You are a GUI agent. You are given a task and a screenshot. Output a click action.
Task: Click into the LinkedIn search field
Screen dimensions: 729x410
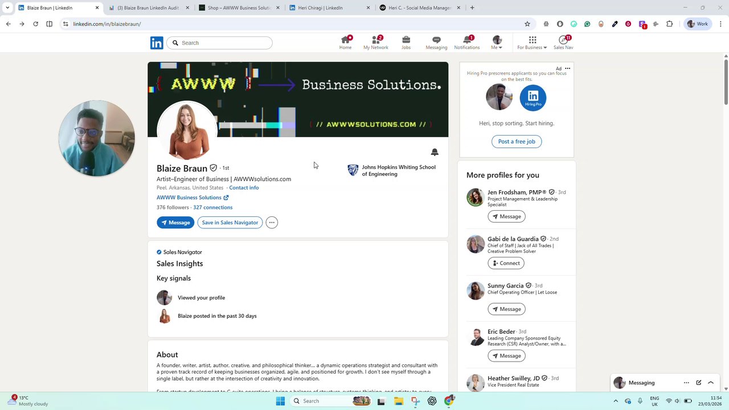coord(220,43)
